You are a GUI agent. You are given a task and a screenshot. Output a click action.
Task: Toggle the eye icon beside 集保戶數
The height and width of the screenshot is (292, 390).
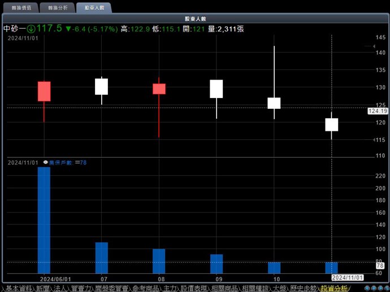coord(45,162)
